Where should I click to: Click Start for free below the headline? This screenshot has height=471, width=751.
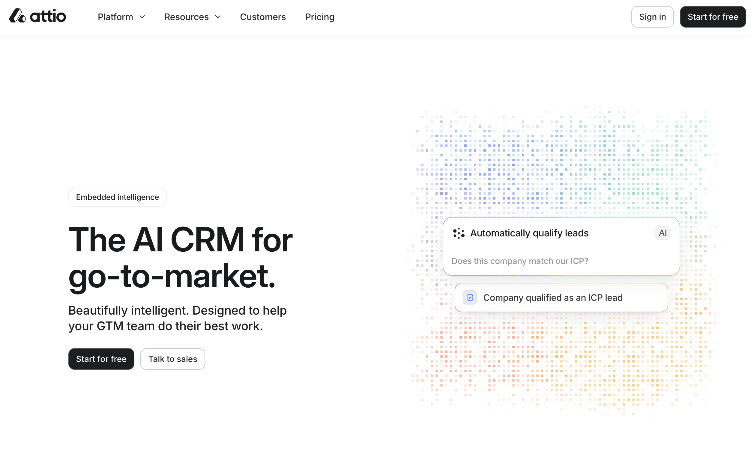pos(101,359)
